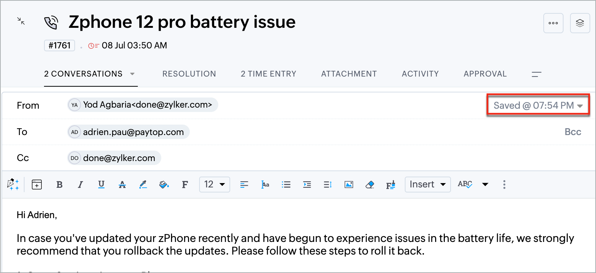Open the font color picker
This screenshot has width=596, height=273.
[143, 185]
